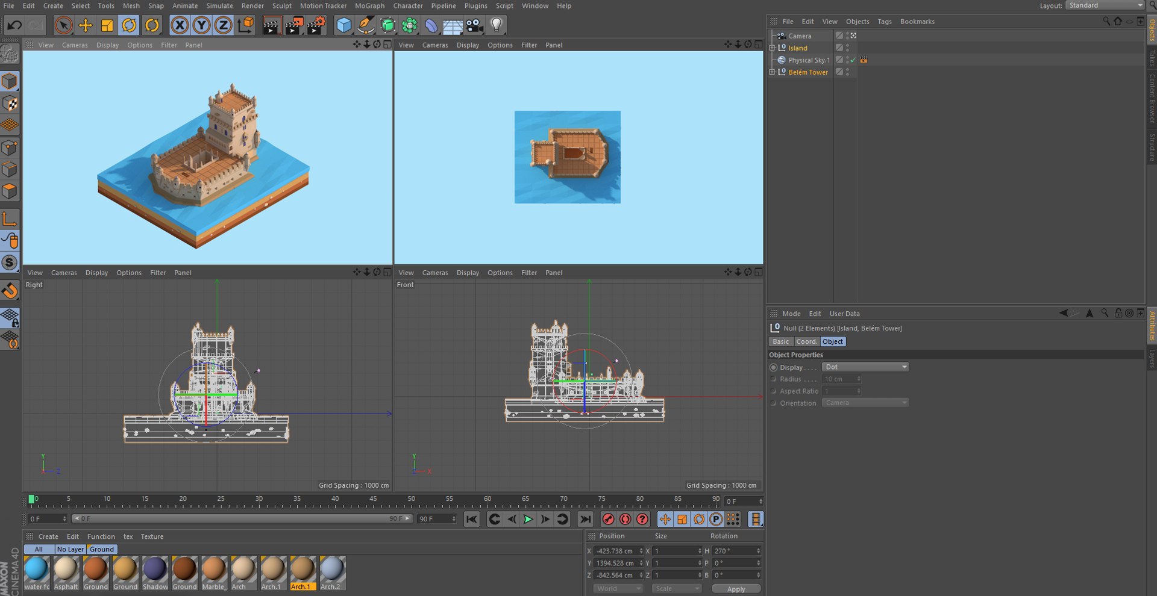Open perspective viewport Cameras menu
The height and width of the screenshot is (596, 1157).
point(75,45)
